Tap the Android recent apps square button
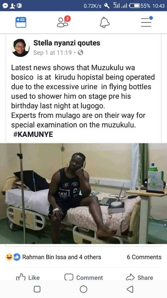Viewport: 167px width, 298px height. 37,289
